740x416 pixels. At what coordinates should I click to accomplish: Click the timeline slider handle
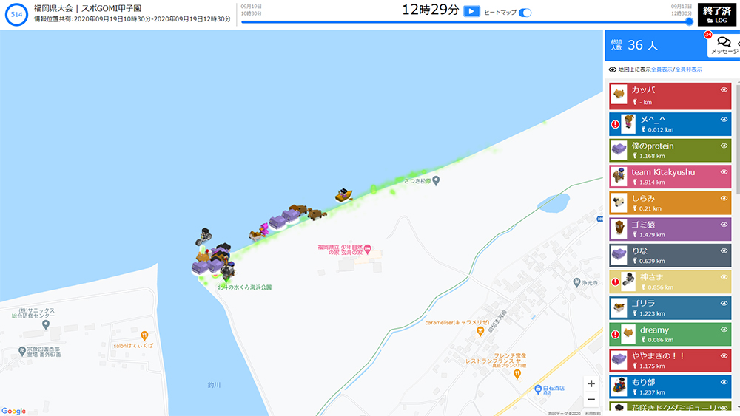click(x=690, y=21)
